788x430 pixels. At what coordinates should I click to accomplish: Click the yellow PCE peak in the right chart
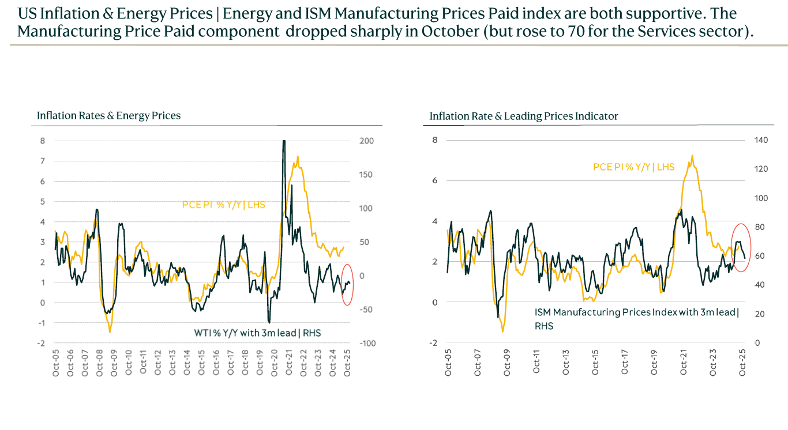pyautogui.click(x=691, y=156)
